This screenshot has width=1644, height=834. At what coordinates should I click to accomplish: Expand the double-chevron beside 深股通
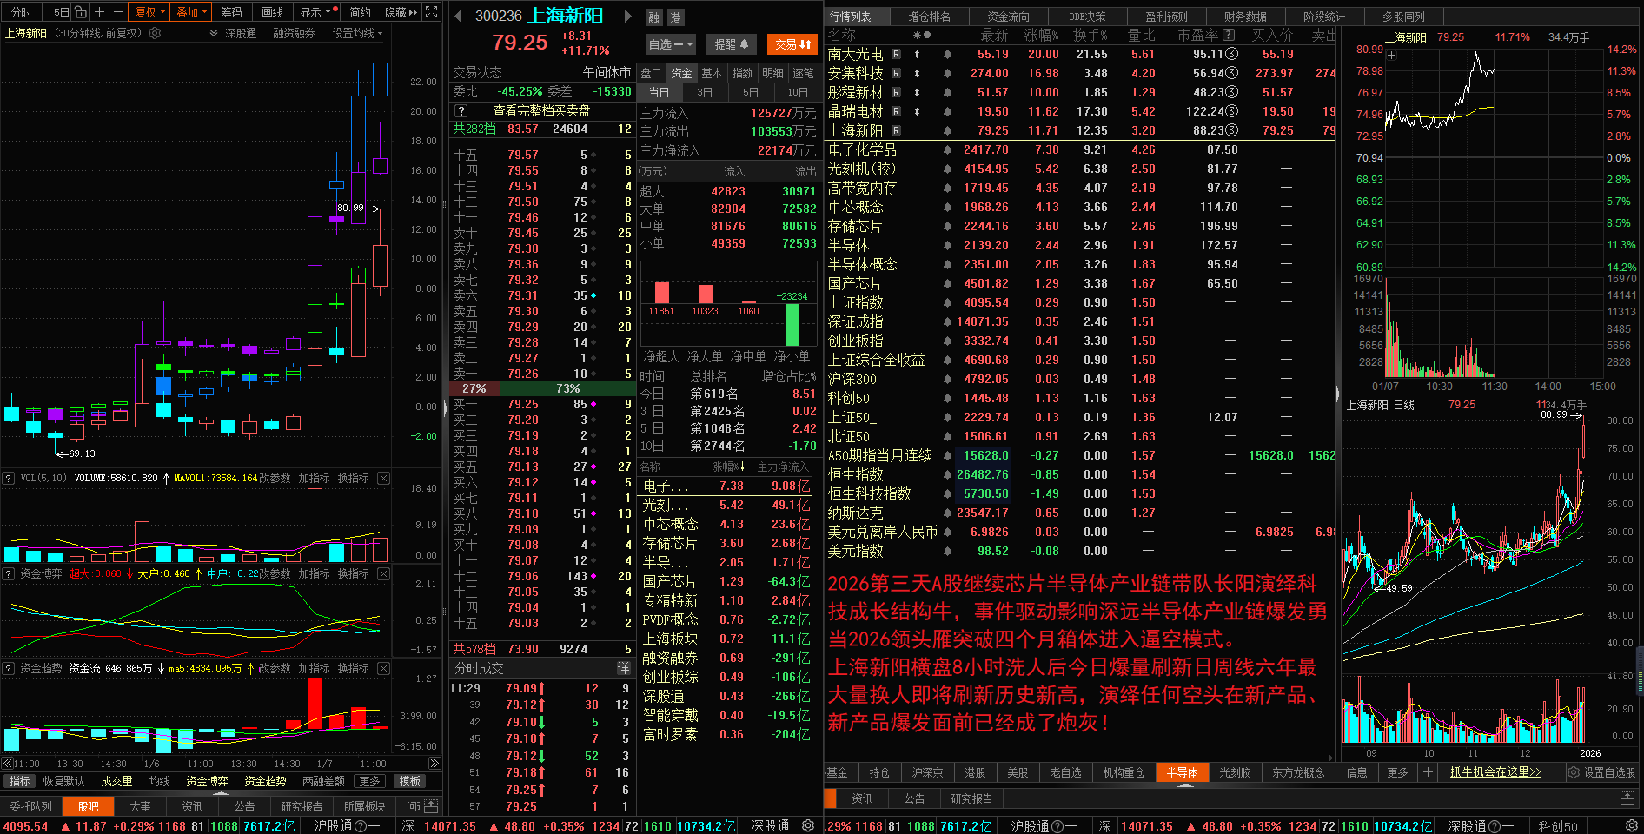coord(214,33)
